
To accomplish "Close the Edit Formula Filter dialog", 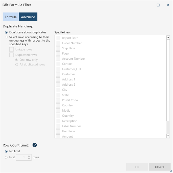I will point(168,5).
